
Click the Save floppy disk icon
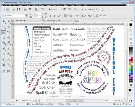(19, 9)
